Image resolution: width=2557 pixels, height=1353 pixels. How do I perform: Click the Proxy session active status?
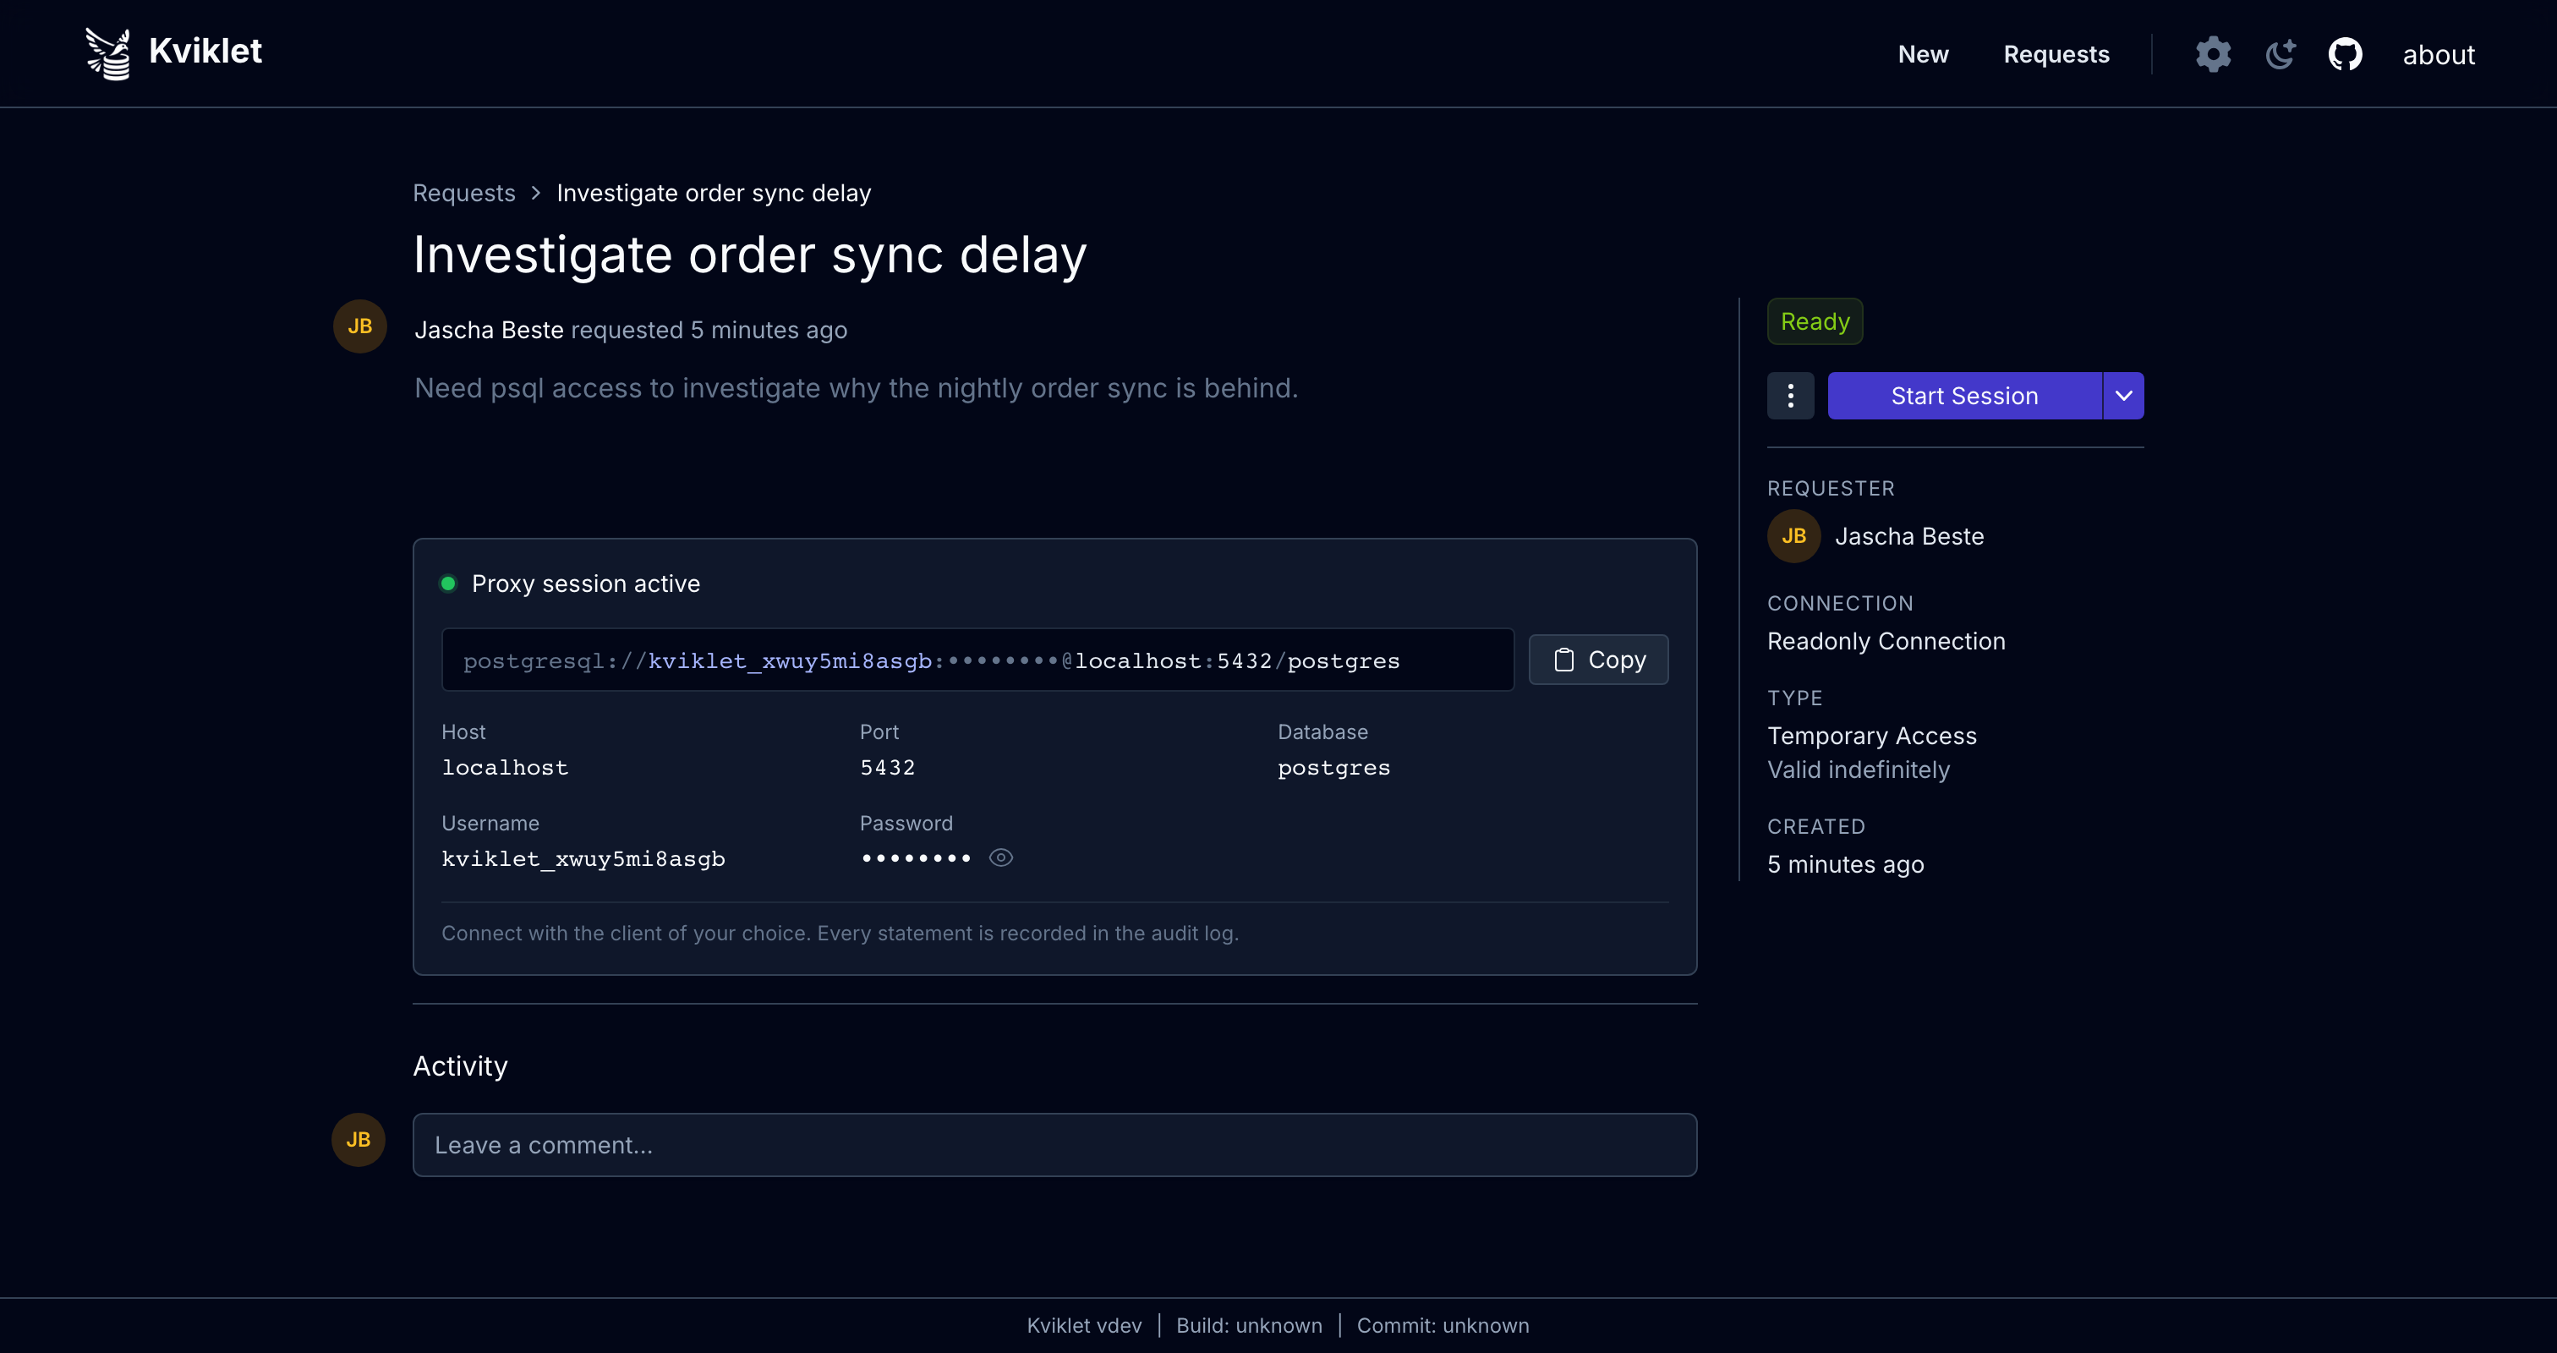click(570, 583)
